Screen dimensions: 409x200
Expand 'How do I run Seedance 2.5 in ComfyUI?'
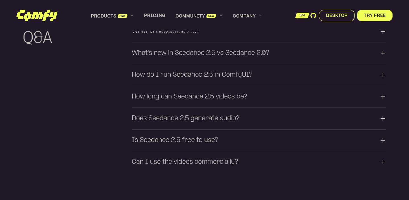point(259,75)
